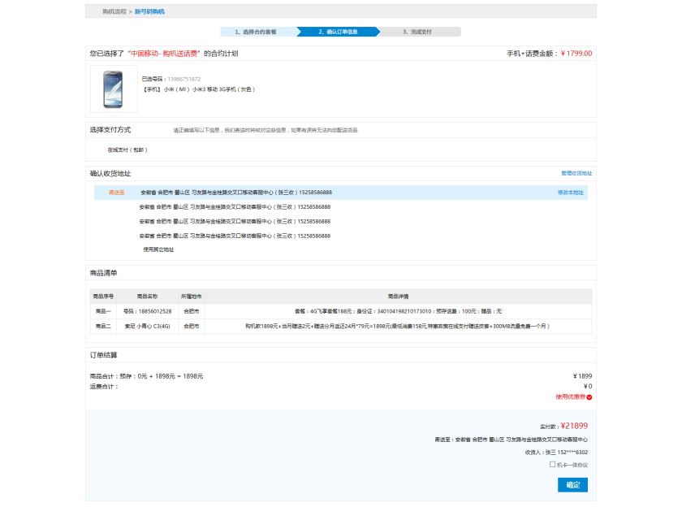Click the 商品二 row label
This screenshot has width=682, height=507.
coord(104,326)
